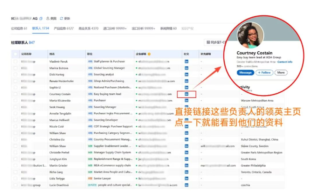This screenshot has width=310, height=193.
Task: Click the orange info icon by 企业邮箱
Action: pyautogui.click(x=149, y=54)
